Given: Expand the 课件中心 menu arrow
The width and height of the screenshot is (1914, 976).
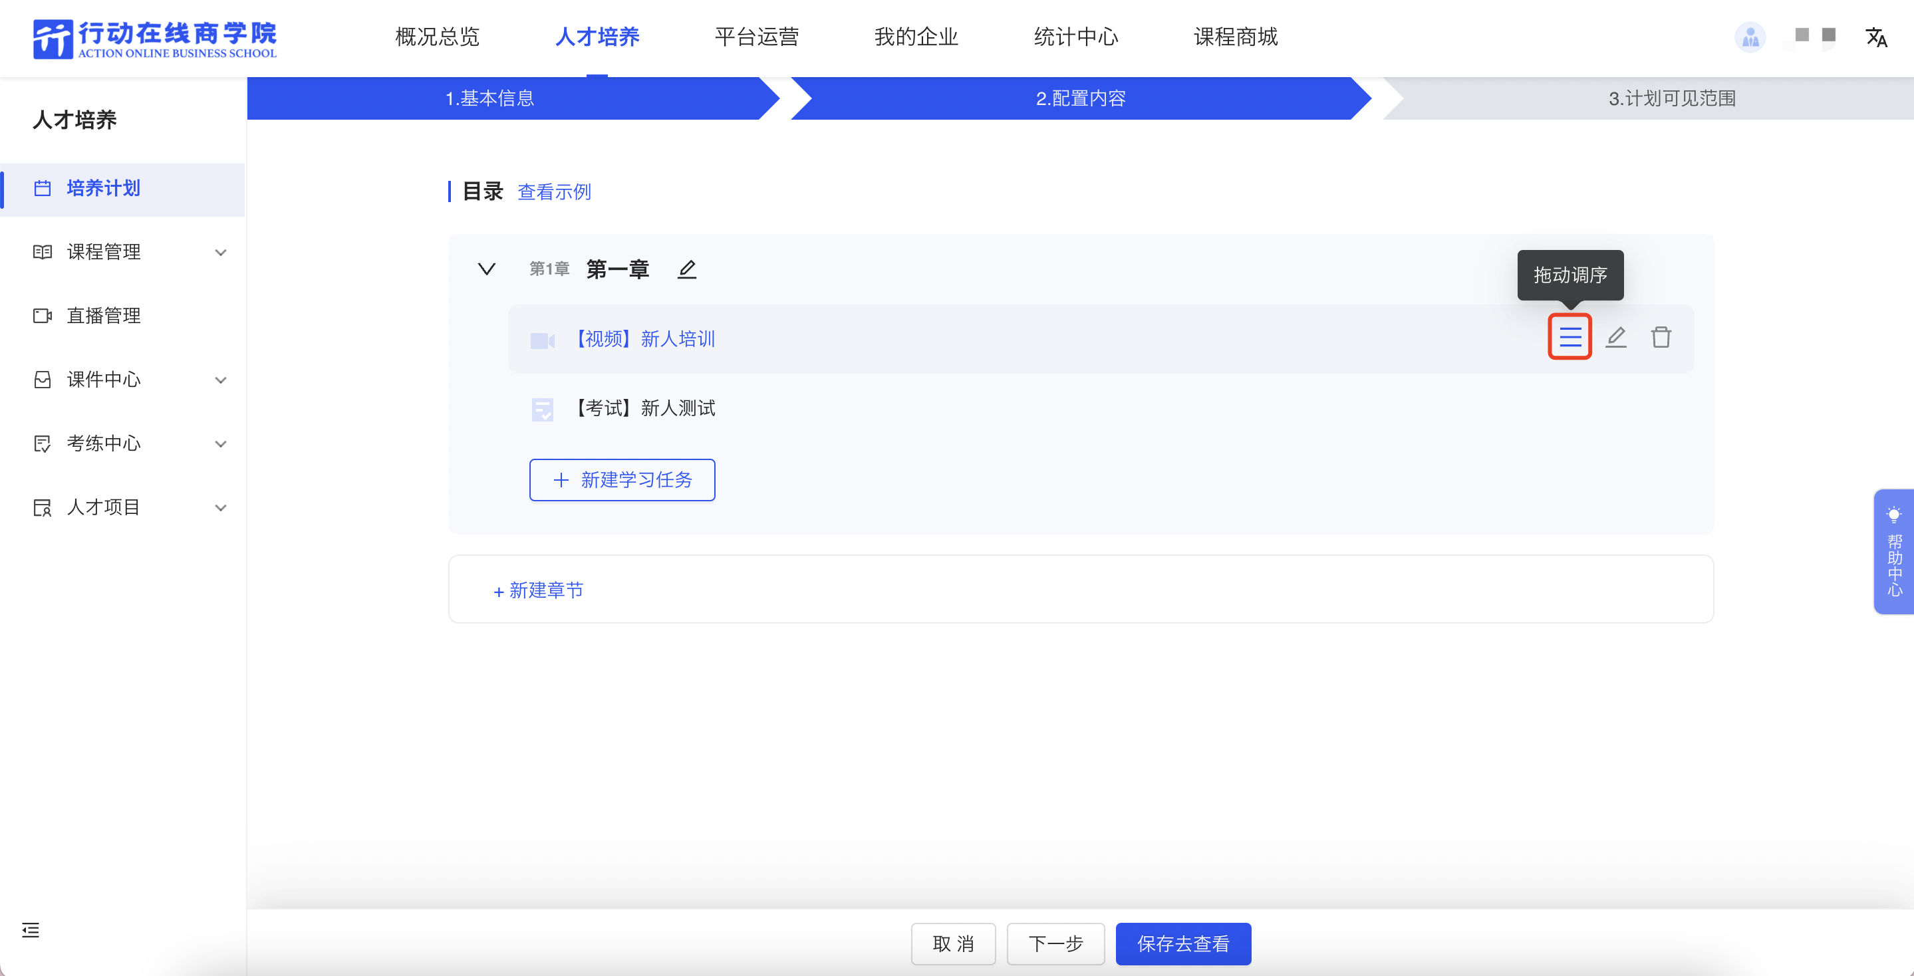Looking at the screenshot, I should pyautogui.click(x=221, y=380).
